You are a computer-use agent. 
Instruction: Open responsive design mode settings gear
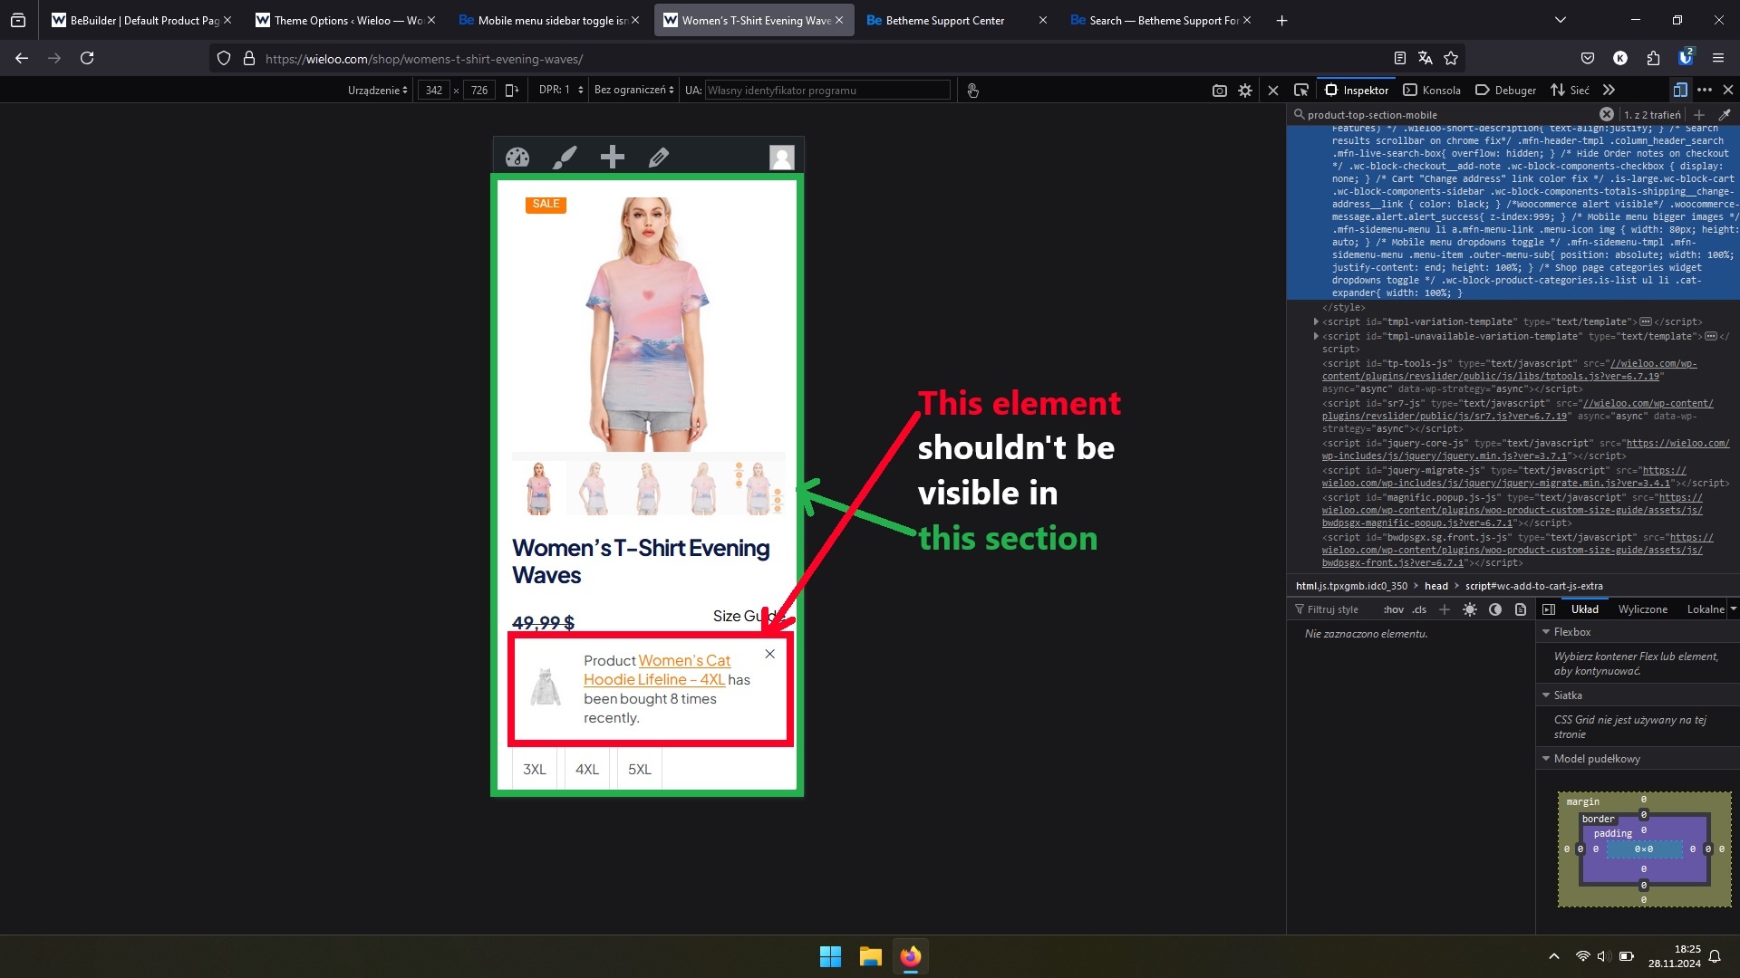tap(1245, 90)
